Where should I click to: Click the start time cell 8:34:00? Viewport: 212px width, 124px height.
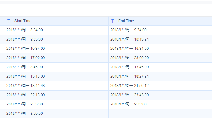tap(25, 30)
